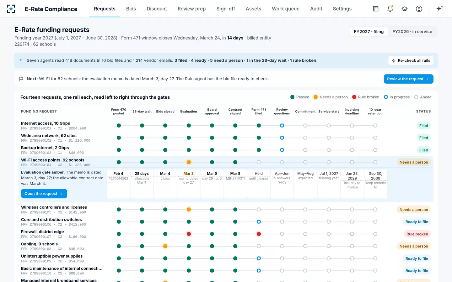The image size is (452, 282).
Task: Click the green Passed legend swatch
Action: pyautogui.click(x=293, y=97)
